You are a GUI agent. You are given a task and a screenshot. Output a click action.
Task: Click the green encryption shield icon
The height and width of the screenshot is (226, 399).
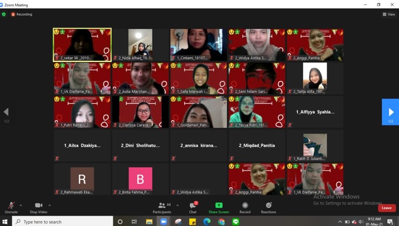pos(4,15)
